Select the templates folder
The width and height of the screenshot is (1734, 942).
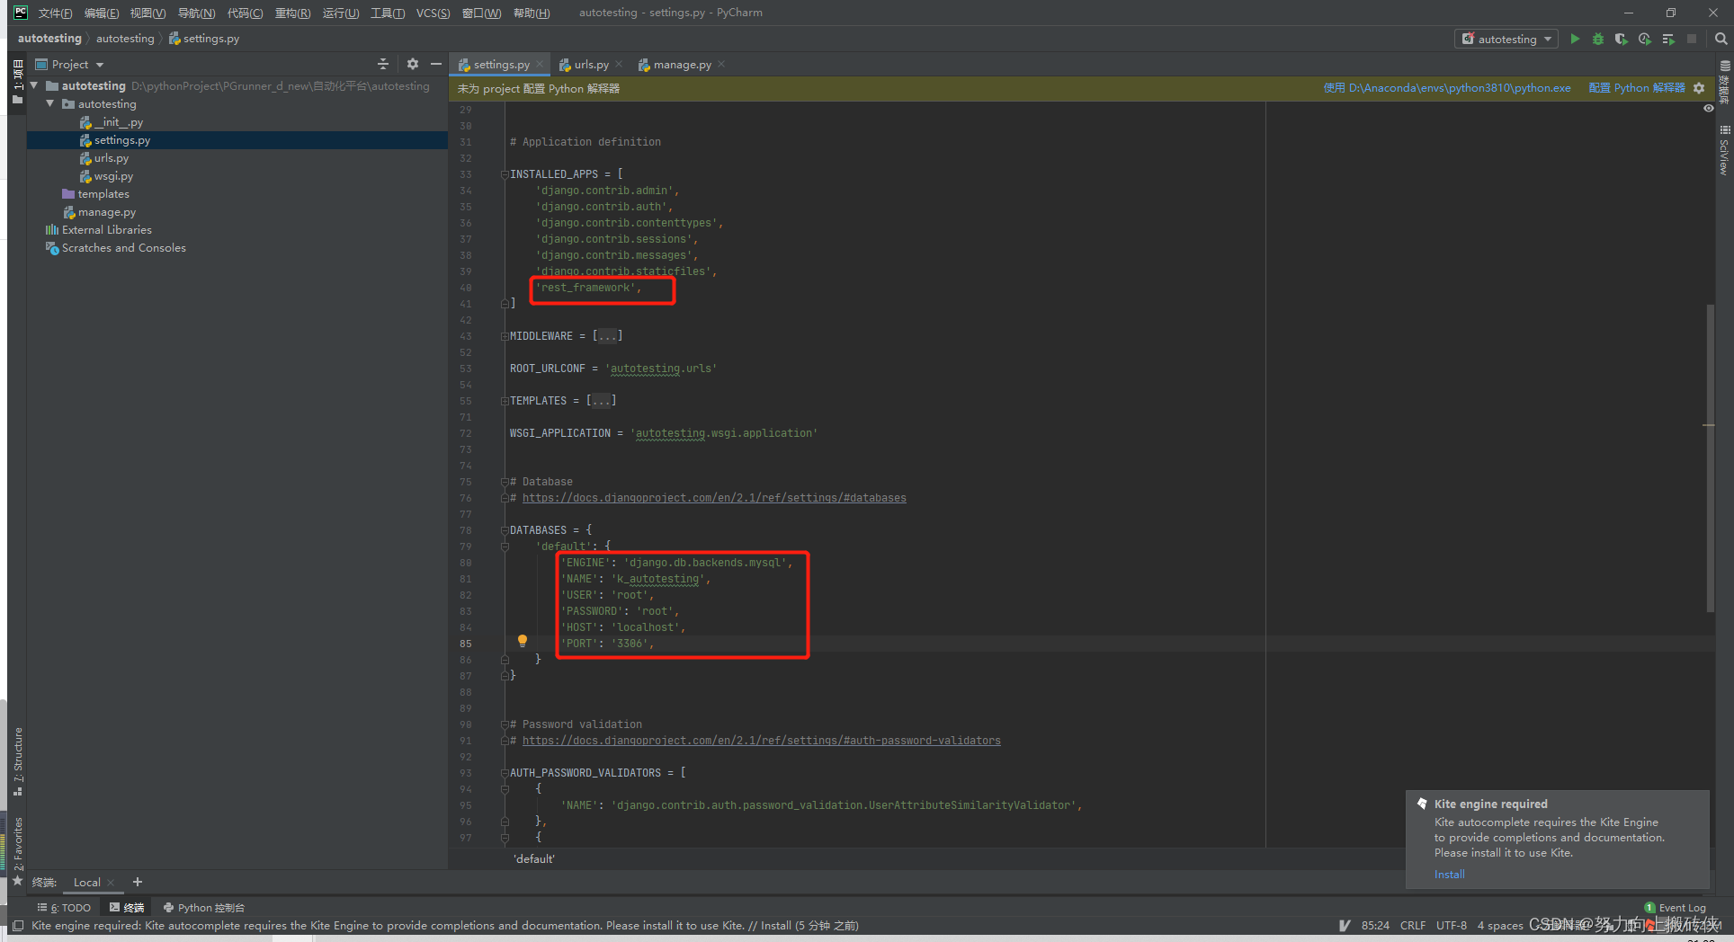103,194
